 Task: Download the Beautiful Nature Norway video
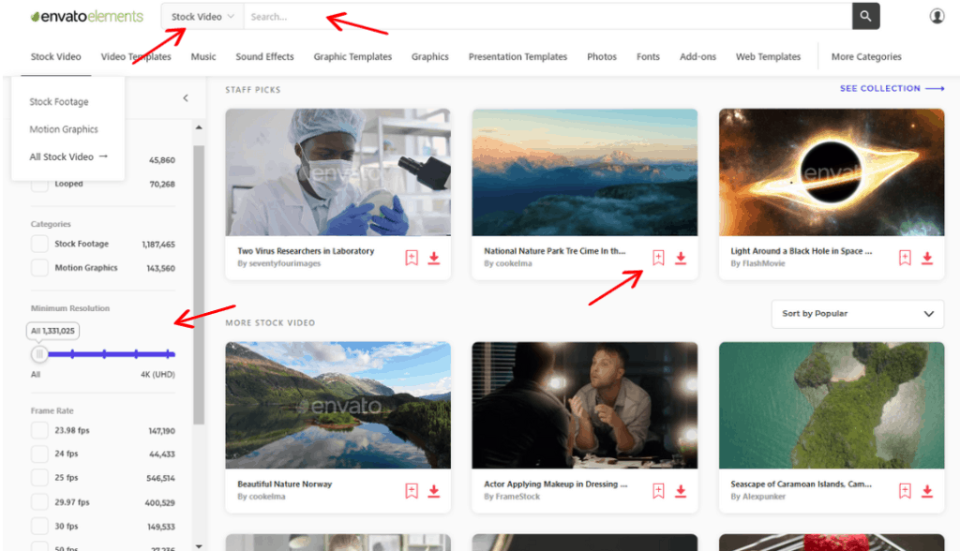(x=433, y=490)
